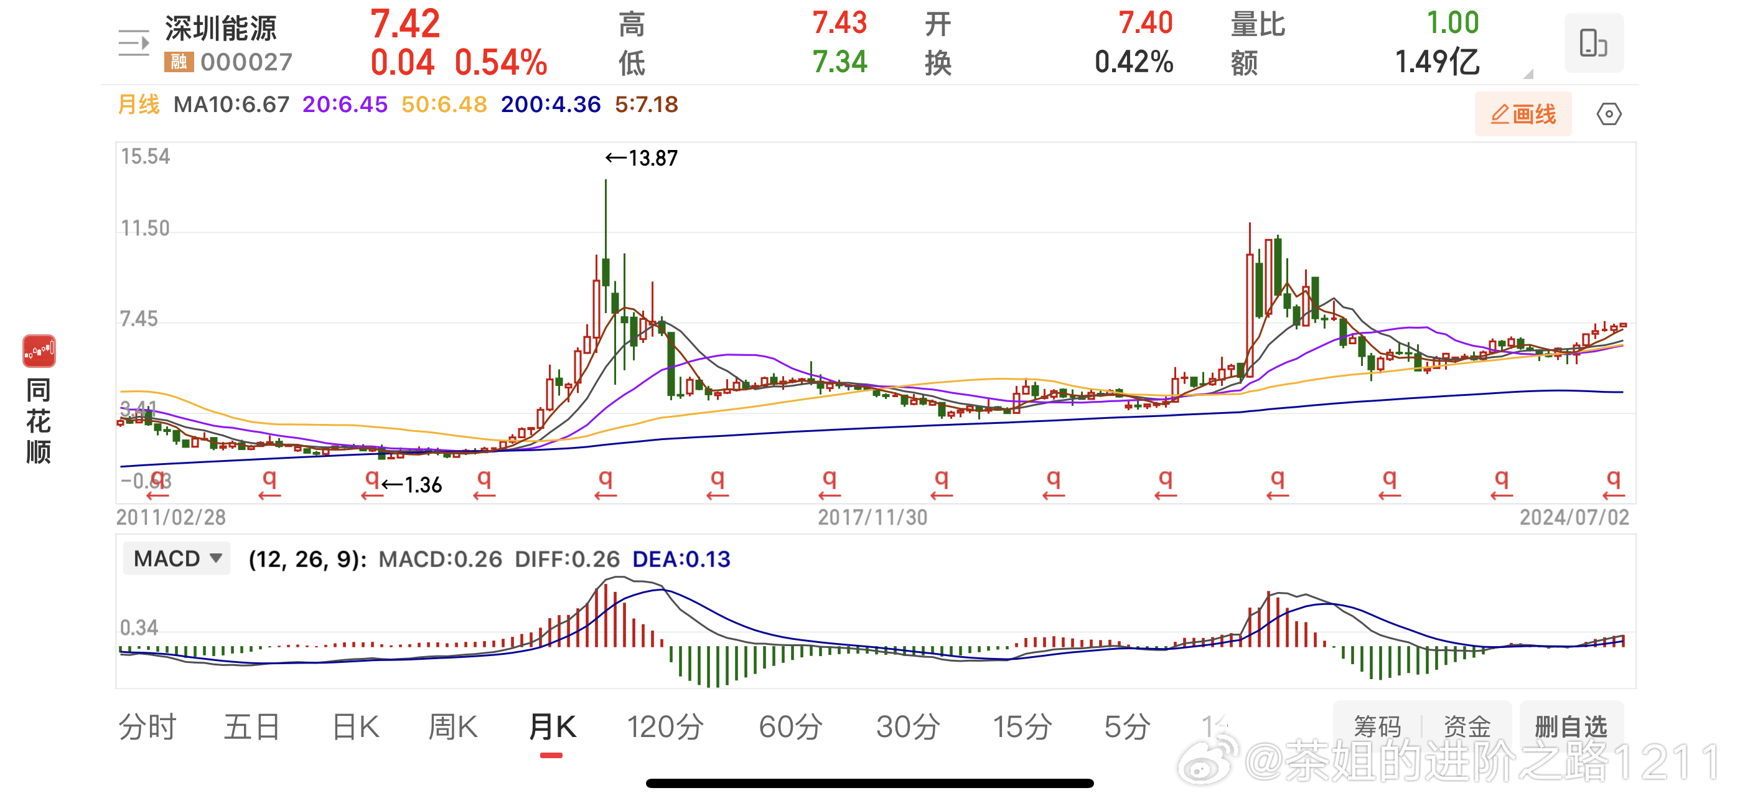Switch to 周K tab
This screenshot has height=803, width=1740.
tap(453, 727)
